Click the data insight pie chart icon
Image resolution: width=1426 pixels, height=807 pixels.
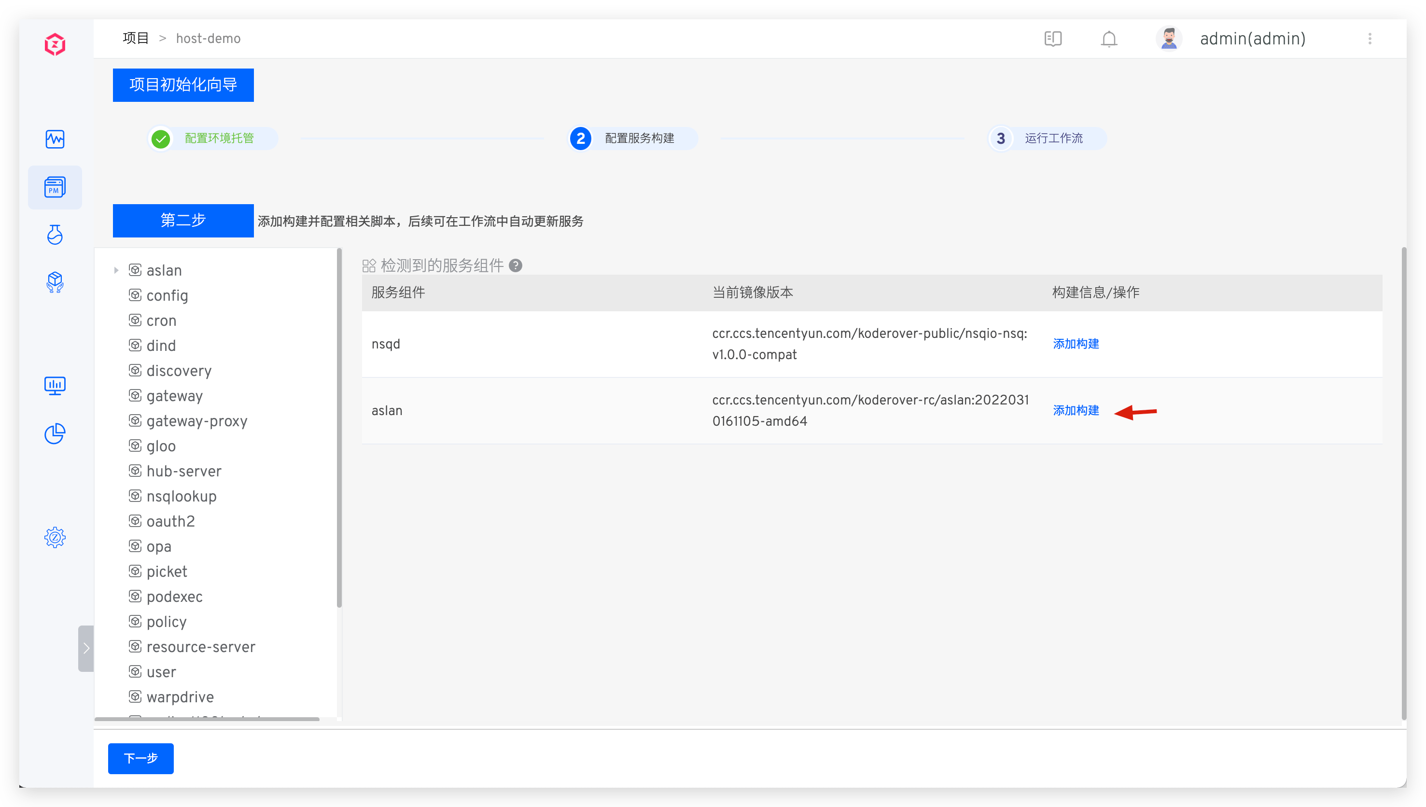tap(55, 433)
